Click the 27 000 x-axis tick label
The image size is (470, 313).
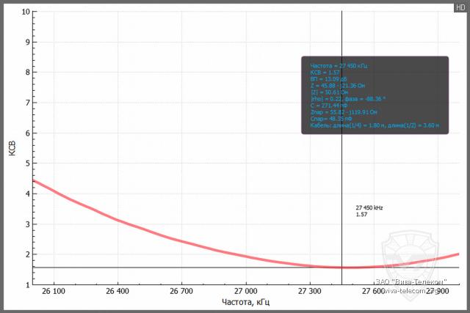point(245,292)
